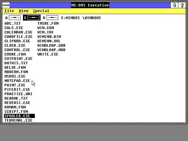This screenshot has width=188, height=141.
Task: Select PIFEDIT.EXE file
Action: [x=17, y=89]
